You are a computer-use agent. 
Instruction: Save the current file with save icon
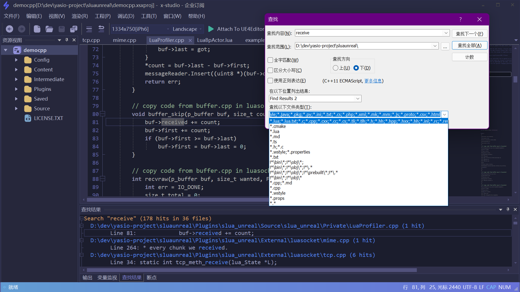coord(61,29)
